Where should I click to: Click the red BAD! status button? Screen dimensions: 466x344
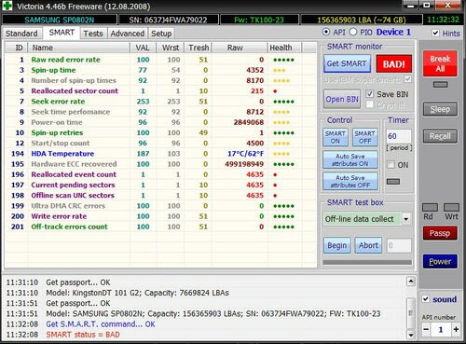[394, 64]
